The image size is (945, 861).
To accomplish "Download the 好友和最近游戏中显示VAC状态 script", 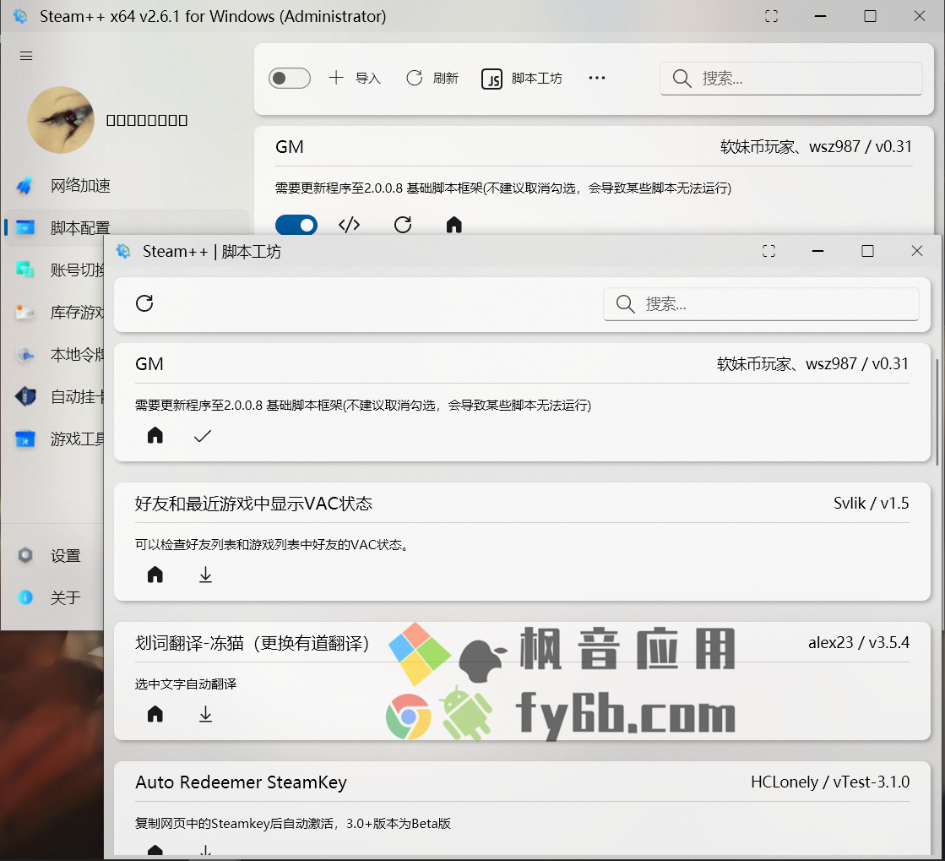I will [205, 575].
